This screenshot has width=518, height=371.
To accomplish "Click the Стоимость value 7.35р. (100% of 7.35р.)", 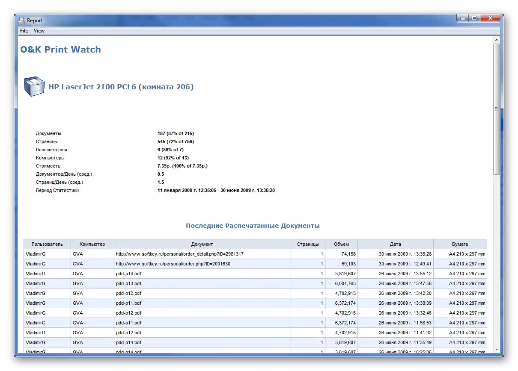I will tap(182, 166).
